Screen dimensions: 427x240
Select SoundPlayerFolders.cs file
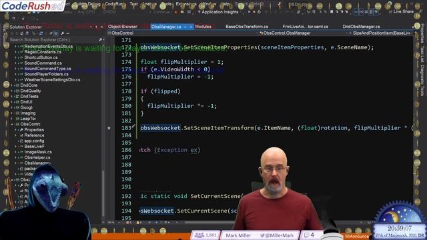click(46, 74)
